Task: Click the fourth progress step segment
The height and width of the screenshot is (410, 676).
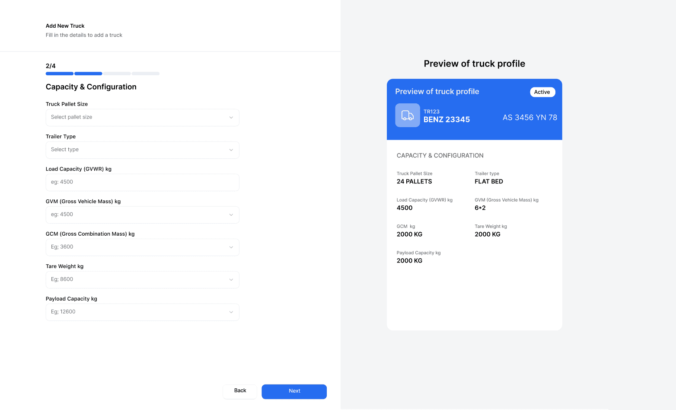Action: click(x=146, y=74)
